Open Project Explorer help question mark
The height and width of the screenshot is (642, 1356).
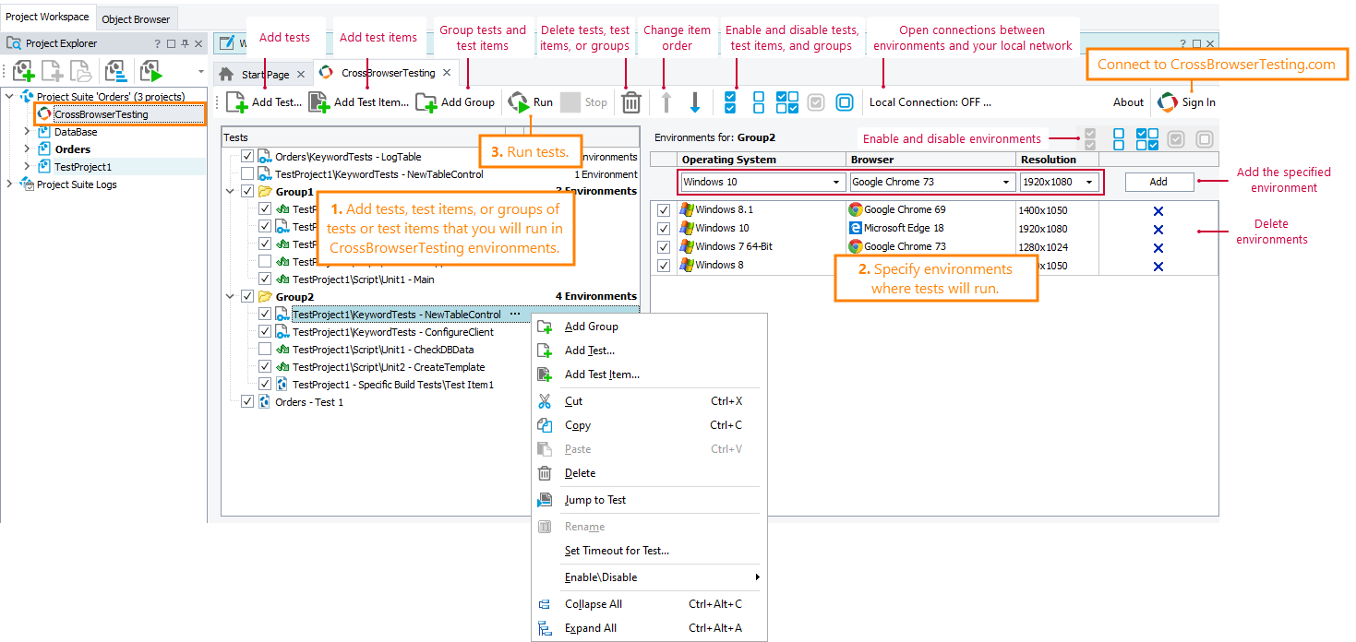pos(157,43)
